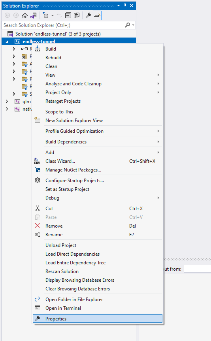Viewport: 211px width, 341px height.
Task: Click the input box next to 'from:' label
Action: coord(197,269)
